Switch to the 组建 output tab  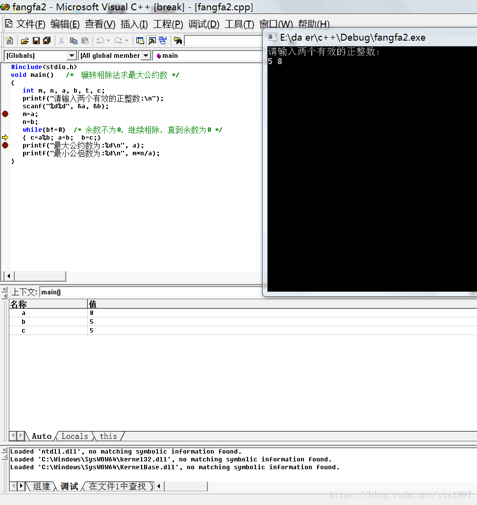(42, 486)
